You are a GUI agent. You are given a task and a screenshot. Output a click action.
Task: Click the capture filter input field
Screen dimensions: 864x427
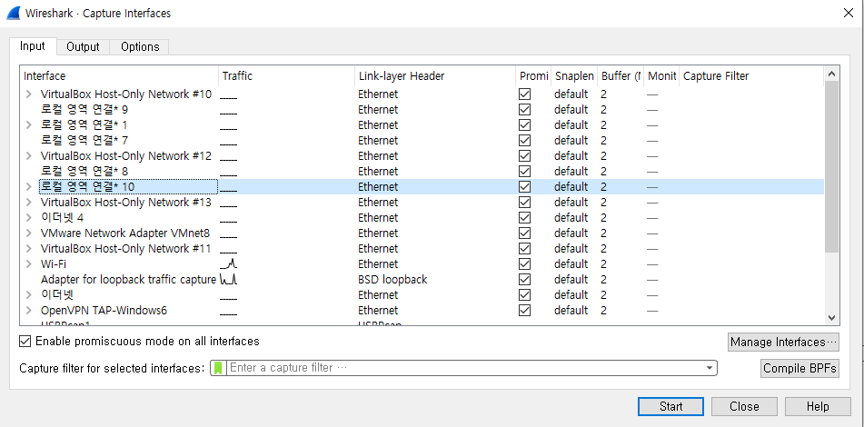(465, 368)
